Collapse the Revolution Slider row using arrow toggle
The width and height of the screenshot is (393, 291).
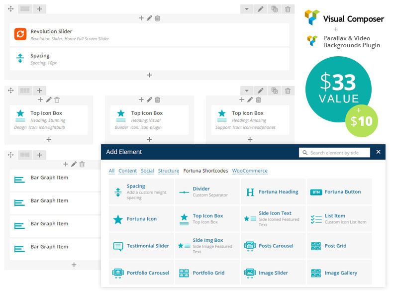point(247,9)
